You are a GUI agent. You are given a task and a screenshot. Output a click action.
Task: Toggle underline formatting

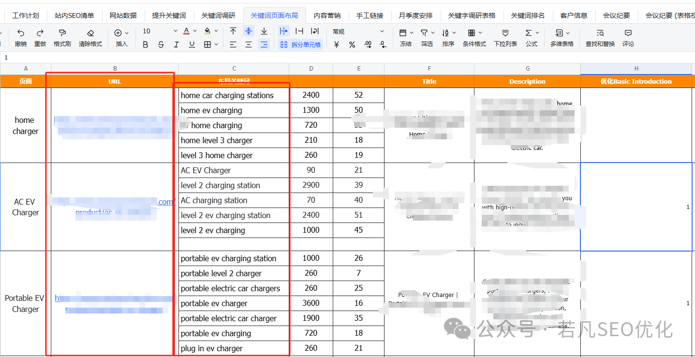point(192,45)
